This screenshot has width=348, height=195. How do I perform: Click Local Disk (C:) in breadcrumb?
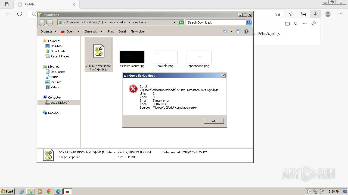pos(94,22)
